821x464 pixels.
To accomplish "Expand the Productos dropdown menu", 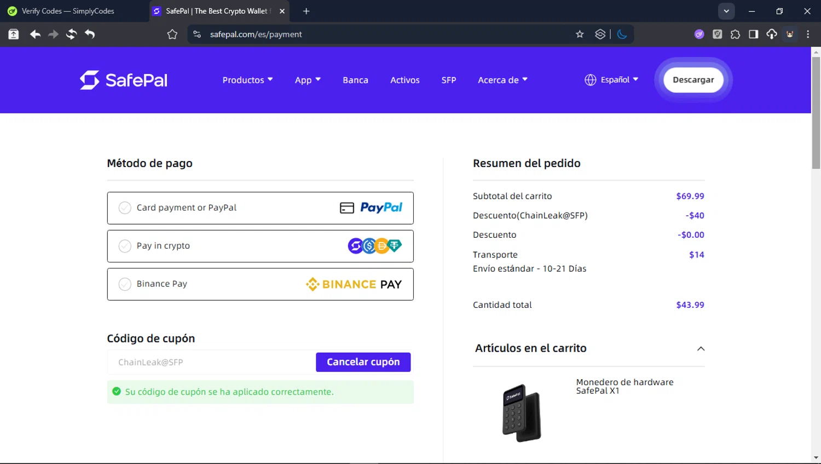I will 247,80.
